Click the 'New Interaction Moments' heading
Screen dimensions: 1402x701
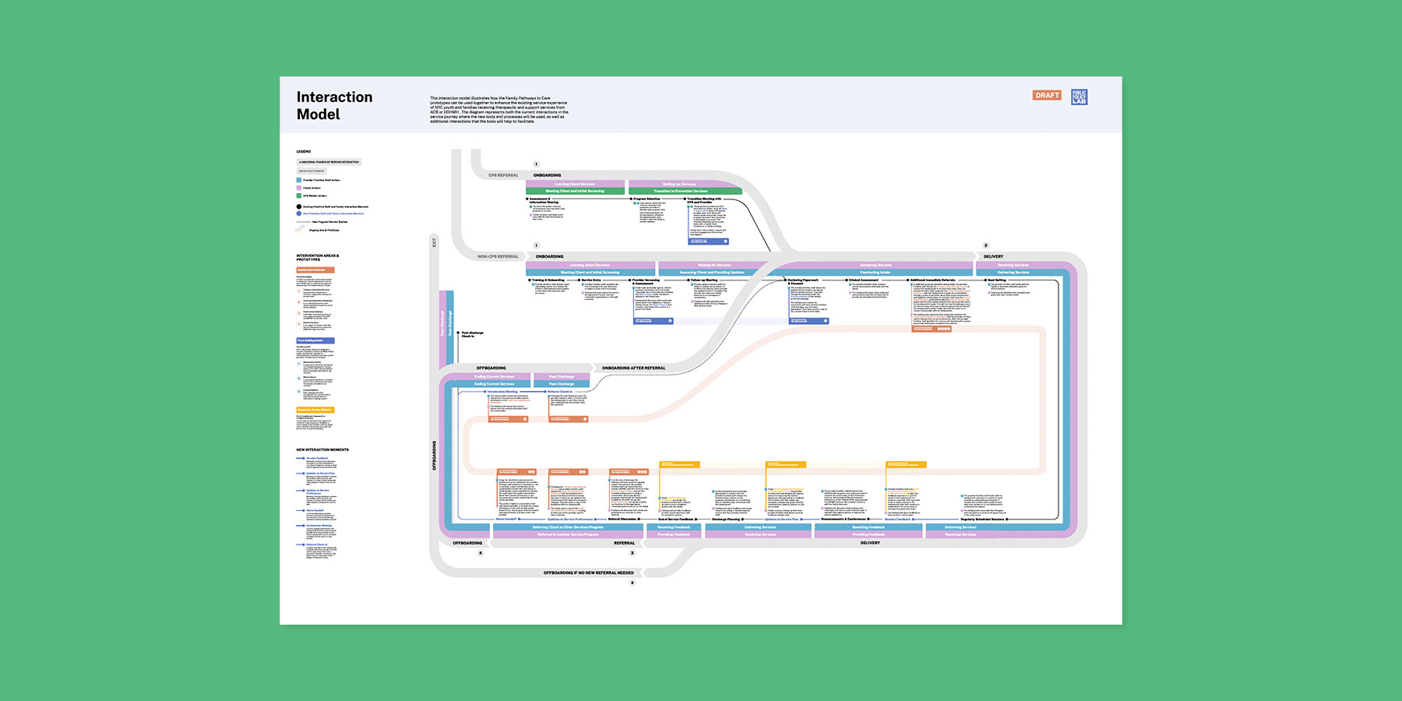(322, 449)
